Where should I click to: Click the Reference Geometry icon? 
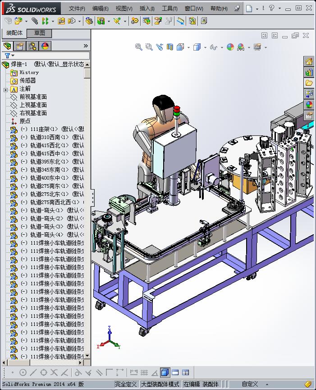point(117,21)
